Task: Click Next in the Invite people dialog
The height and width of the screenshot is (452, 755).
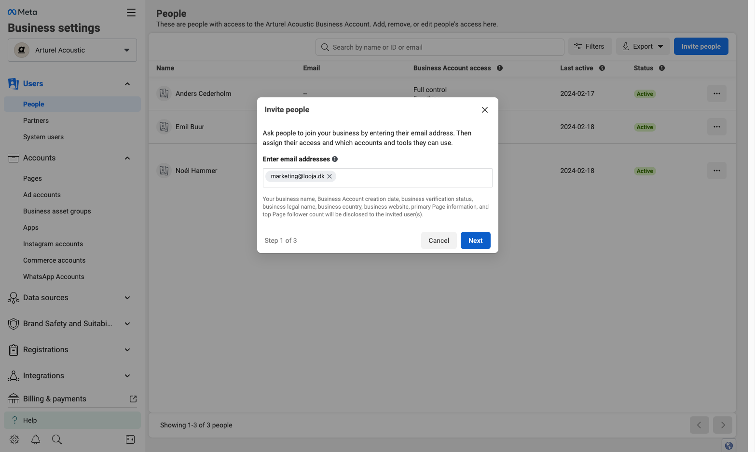Action: point(476,240)
